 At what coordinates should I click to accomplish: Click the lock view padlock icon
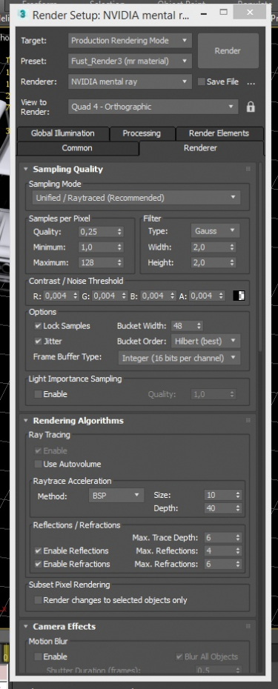251,107
